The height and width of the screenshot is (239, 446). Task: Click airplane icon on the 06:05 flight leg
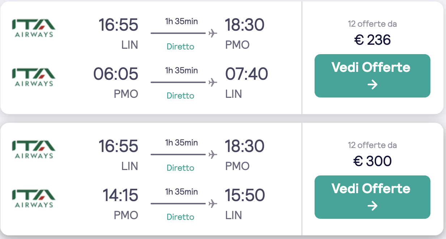pyautogui.click(x=213, y=82)
